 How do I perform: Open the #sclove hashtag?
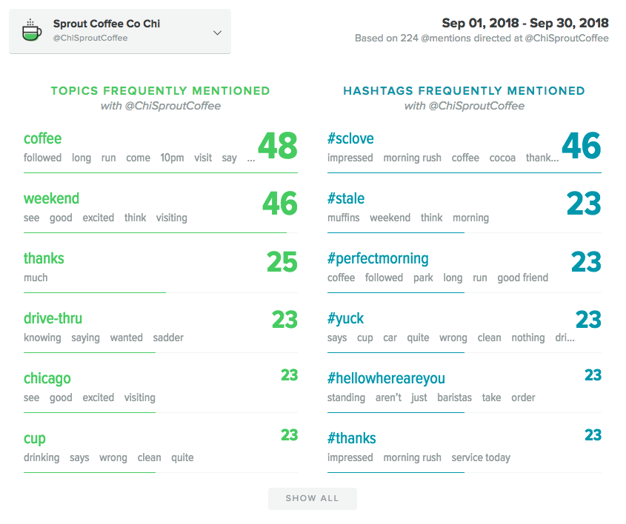[x=350, y=138]
